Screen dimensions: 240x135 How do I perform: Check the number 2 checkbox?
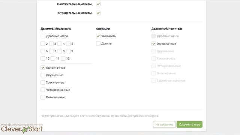pyautogui.click(x=43, y=44)
